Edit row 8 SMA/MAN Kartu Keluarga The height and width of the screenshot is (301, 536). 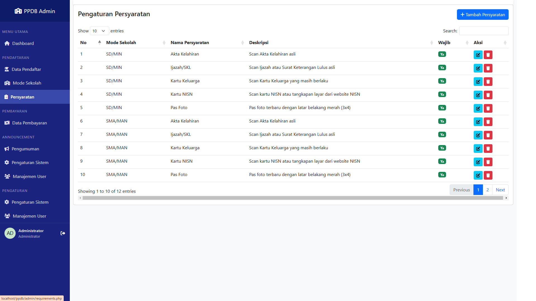[478, 149]
